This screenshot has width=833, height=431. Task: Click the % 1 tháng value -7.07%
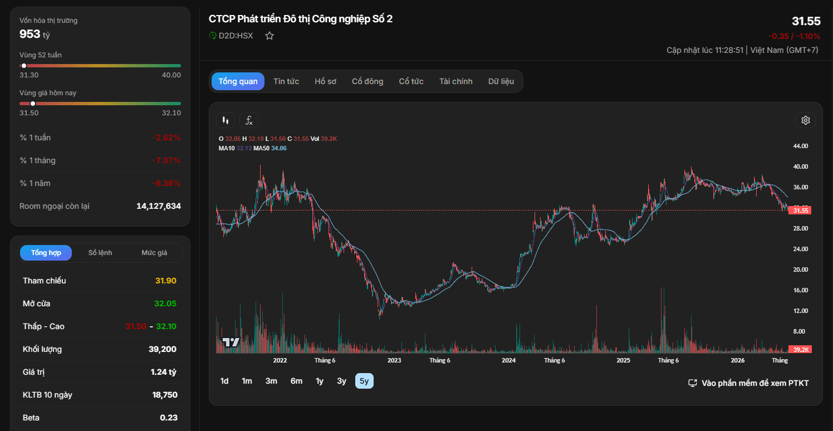point(166,160)
